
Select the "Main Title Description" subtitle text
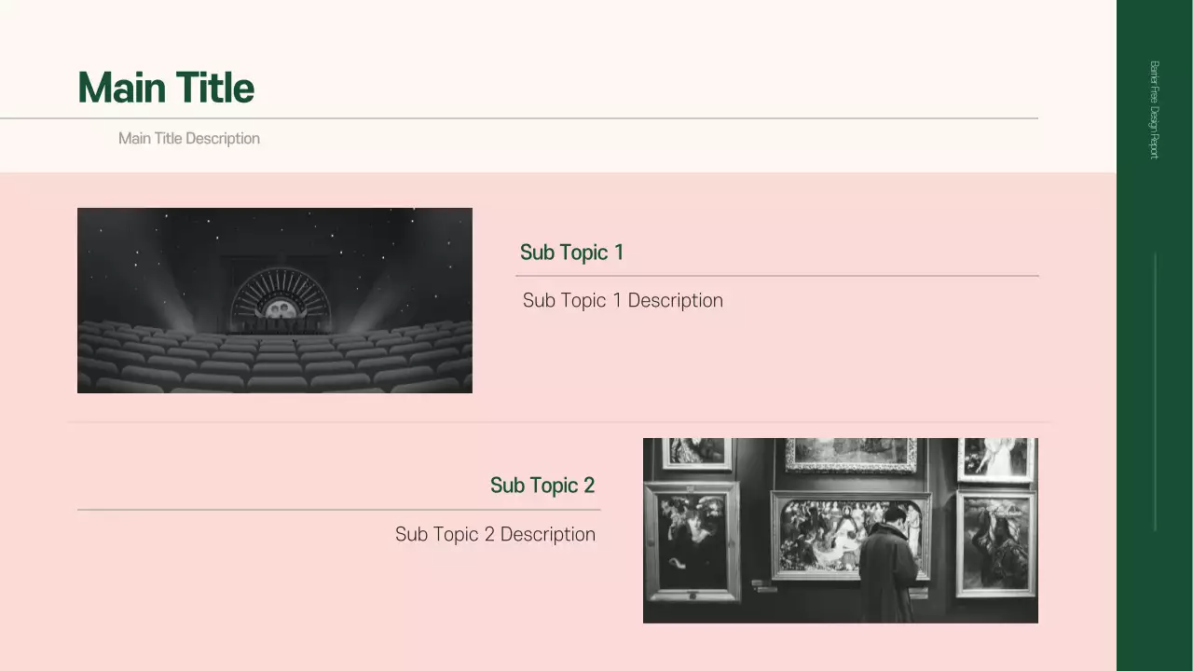(189, 139)
